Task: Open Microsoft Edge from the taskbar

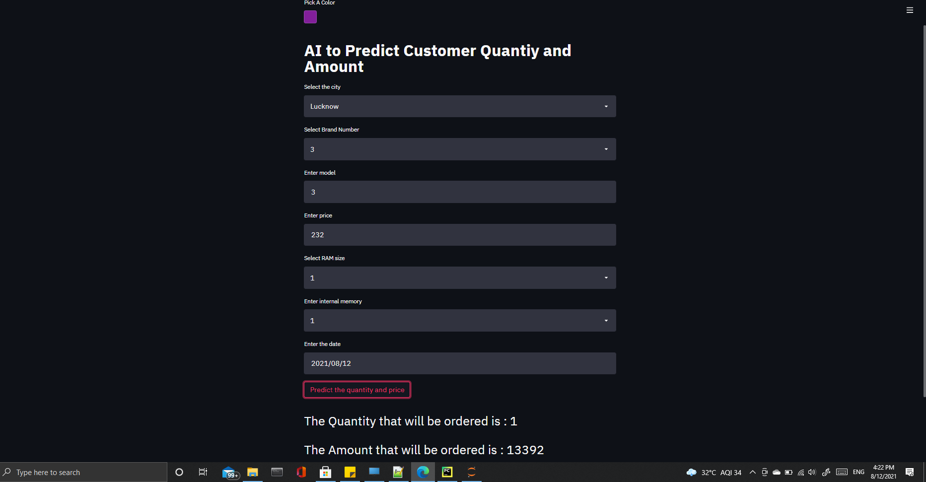Action: pyautogui.click(x=423, y=472)
